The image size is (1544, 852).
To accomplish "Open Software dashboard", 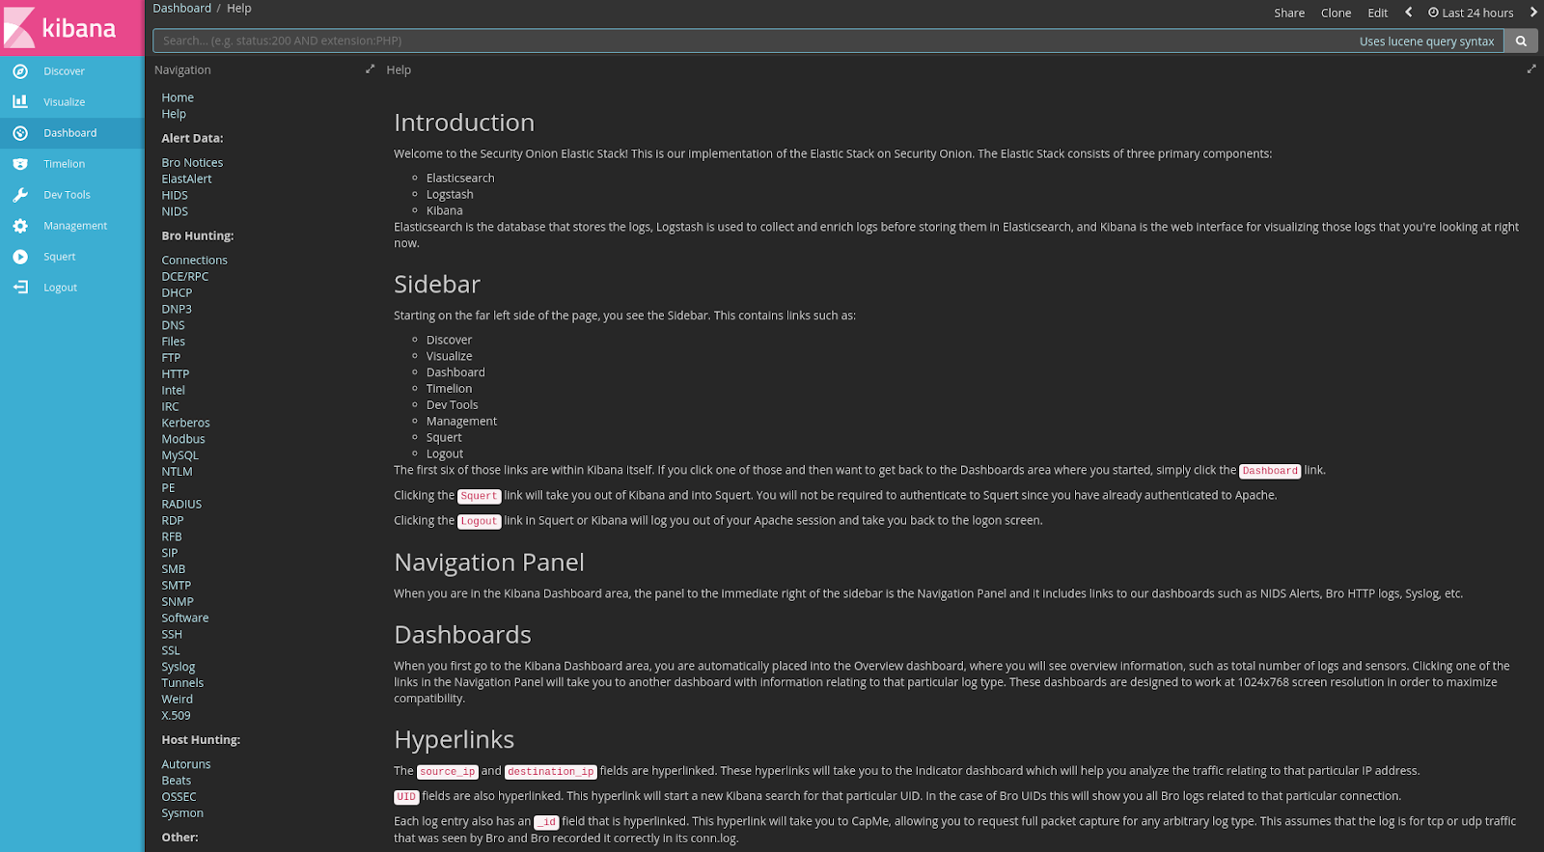I will [x=184, y=618].
